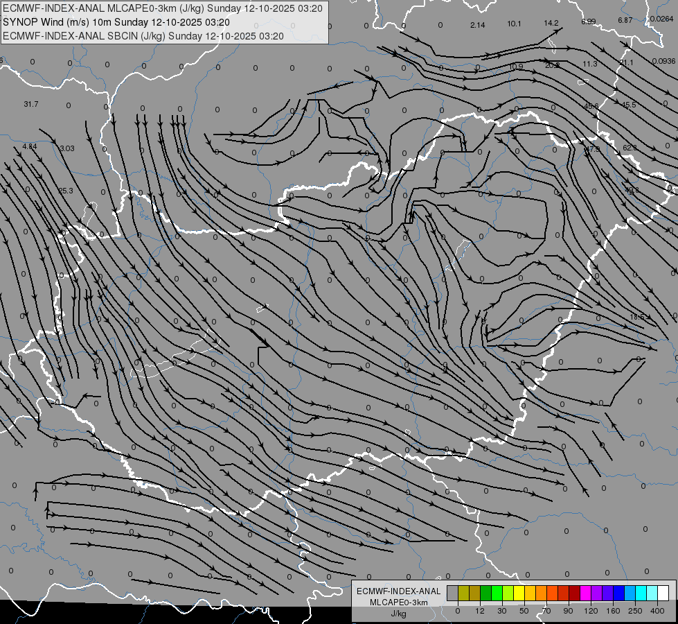
Task: Click the map value 0.0264
Action: pos(661,19)
